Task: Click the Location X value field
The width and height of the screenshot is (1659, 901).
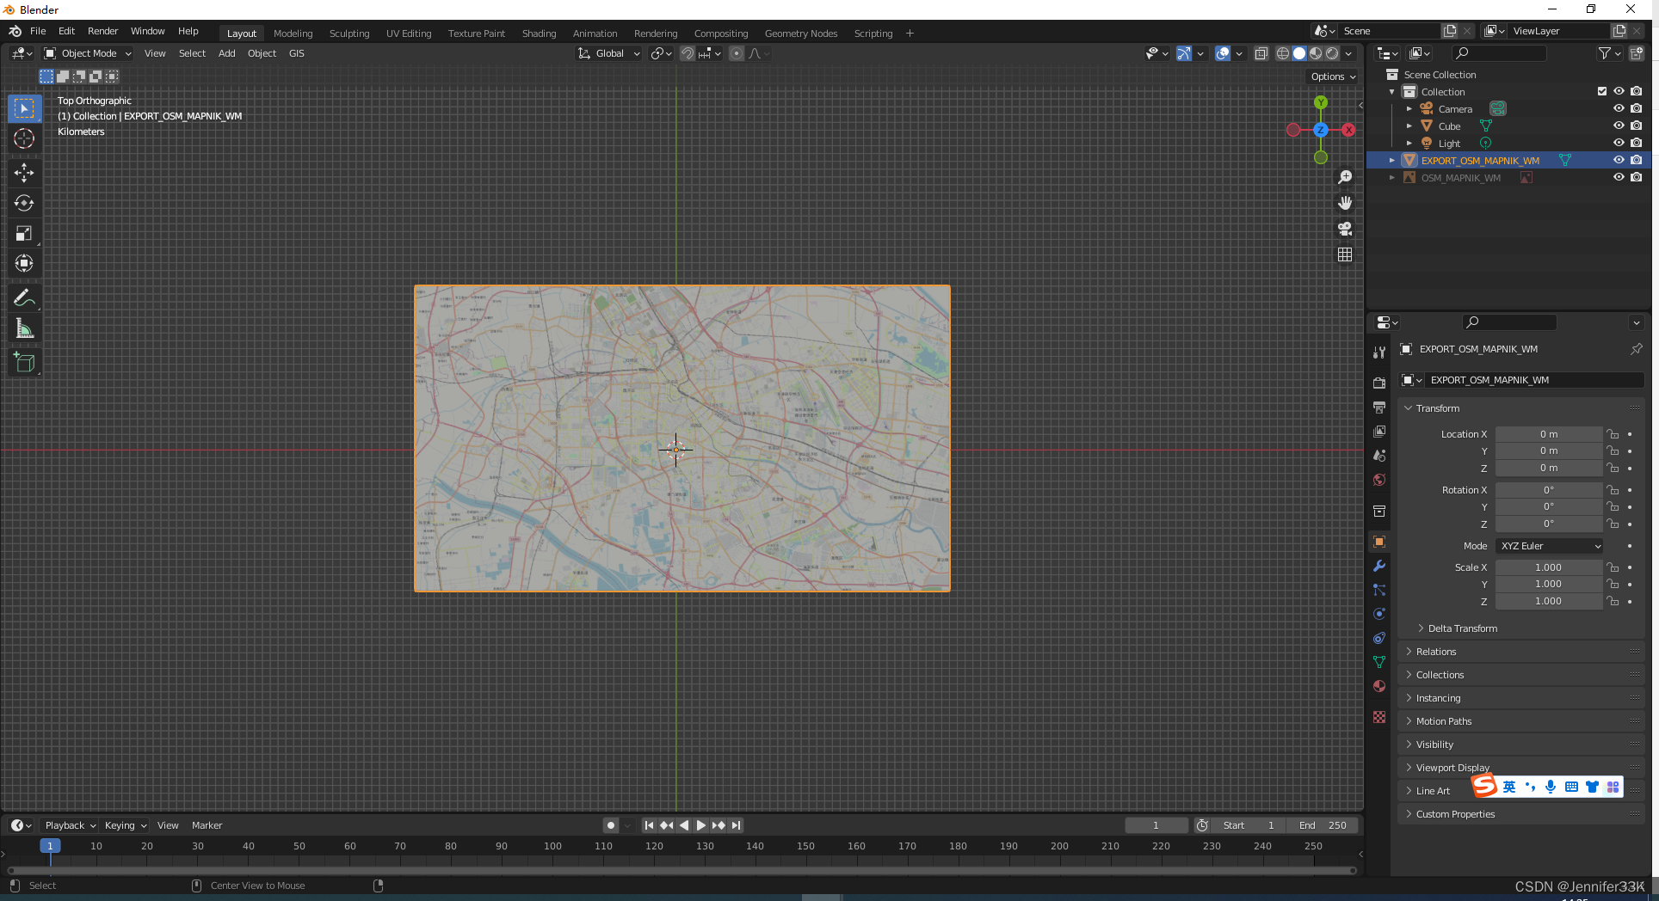Action: (x=1548, y=434)
